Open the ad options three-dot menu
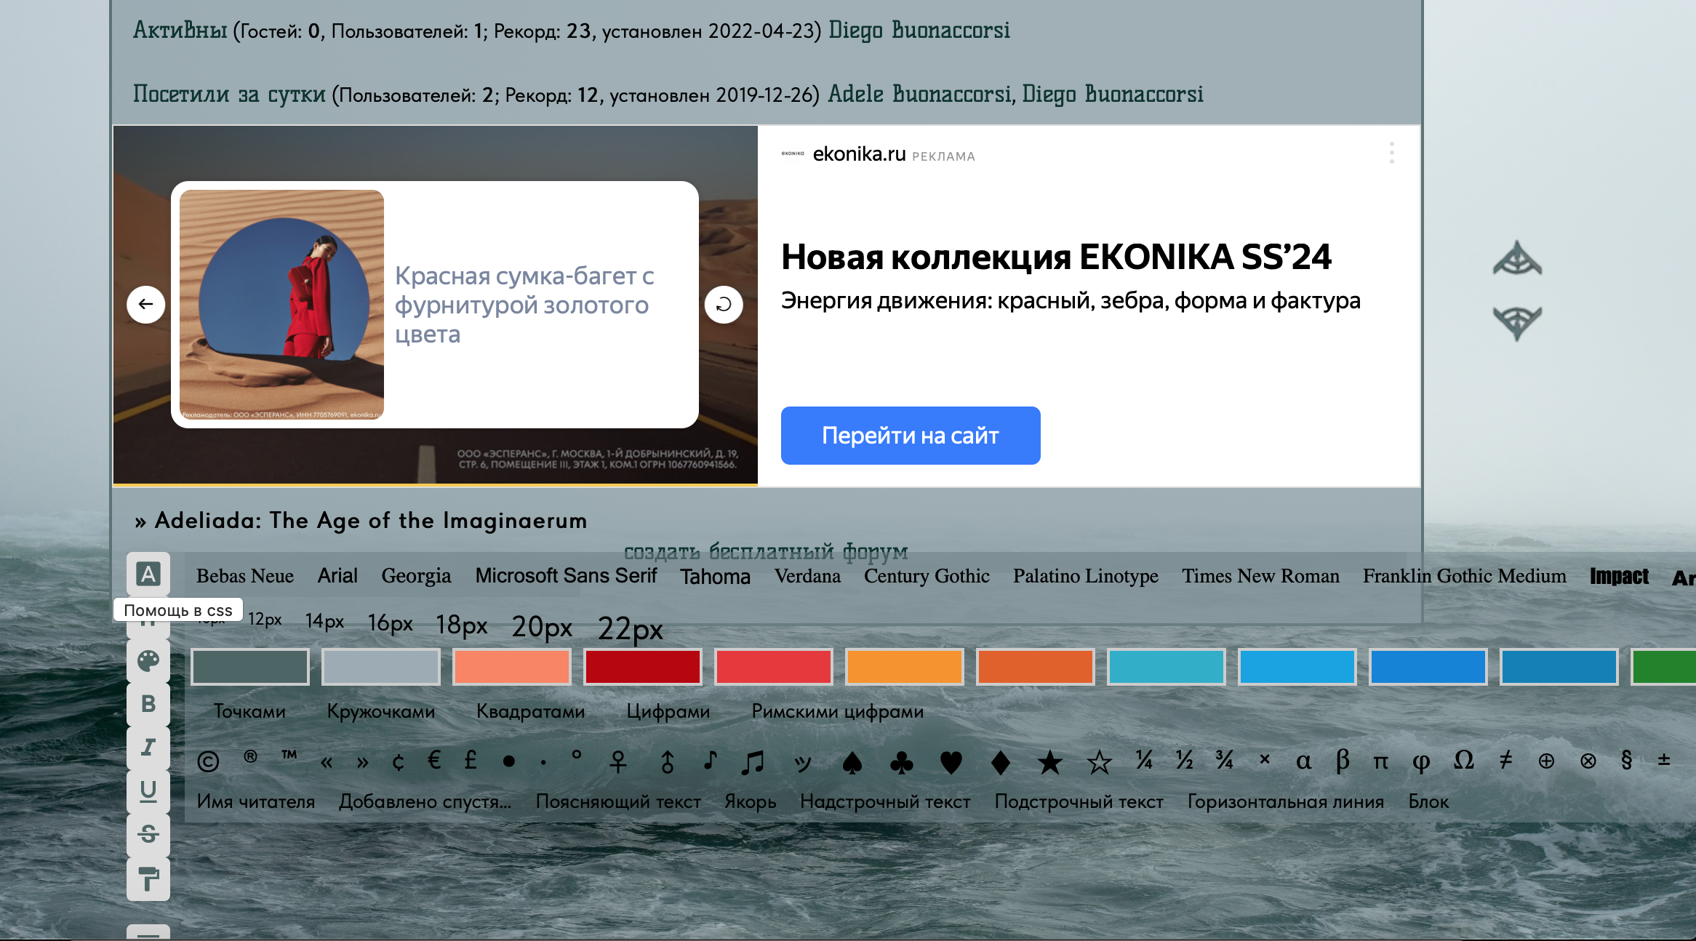Screen dimensions: 1696x941 [1391, 153]
